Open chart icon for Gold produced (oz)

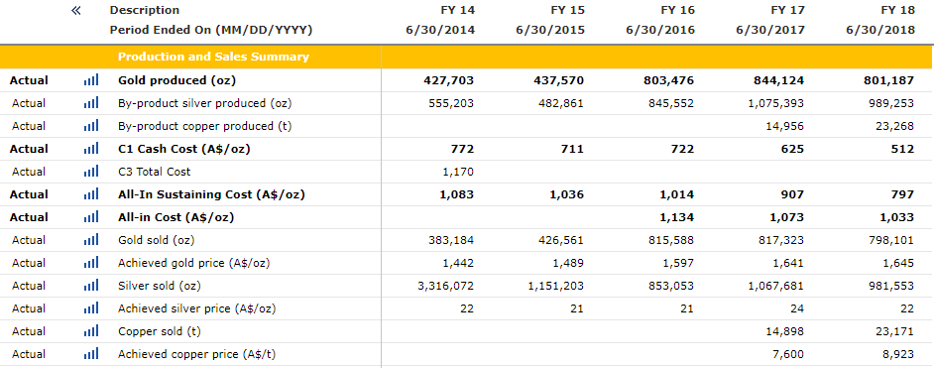tap(91, 80)
